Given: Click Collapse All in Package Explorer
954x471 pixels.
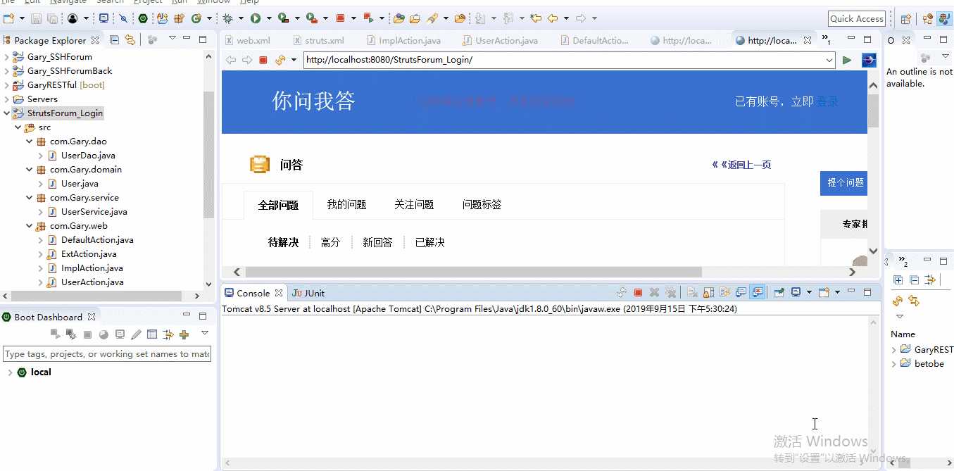Looking at the screenshot, I should pyautogui.click(x=114, y=40).
